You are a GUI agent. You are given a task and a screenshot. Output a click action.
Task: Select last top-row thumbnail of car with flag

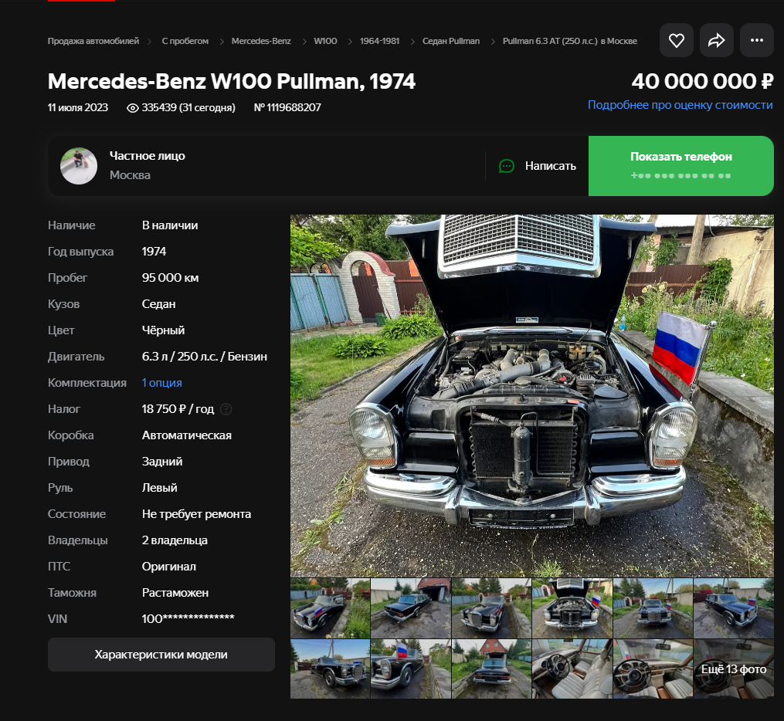734,608
